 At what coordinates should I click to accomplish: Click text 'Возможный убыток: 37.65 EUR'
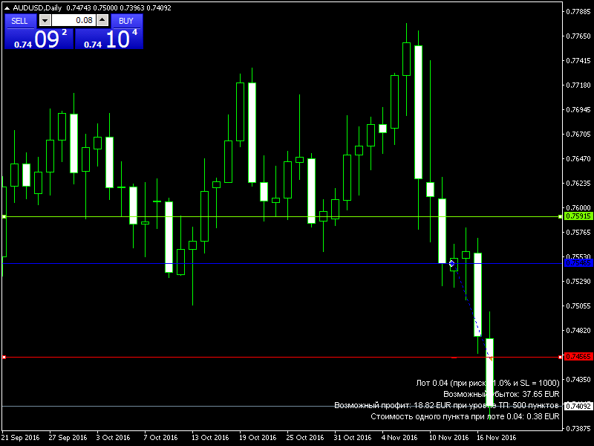click(x=501, y=394)
